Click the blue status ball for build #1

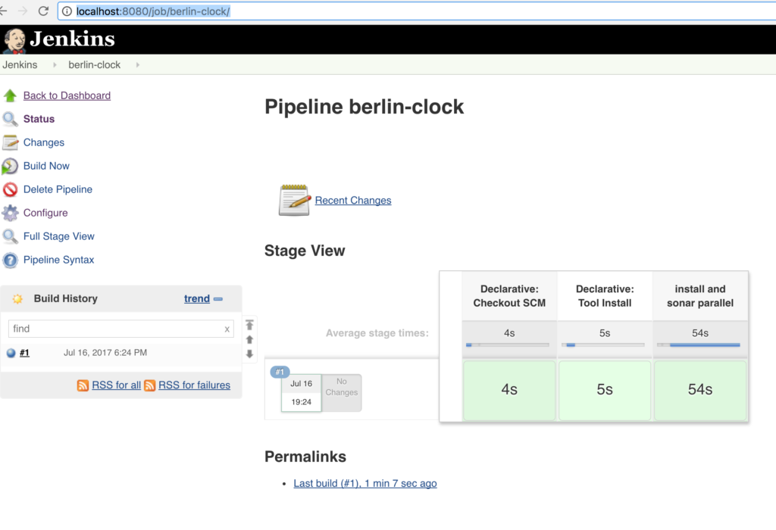[11, 353]
